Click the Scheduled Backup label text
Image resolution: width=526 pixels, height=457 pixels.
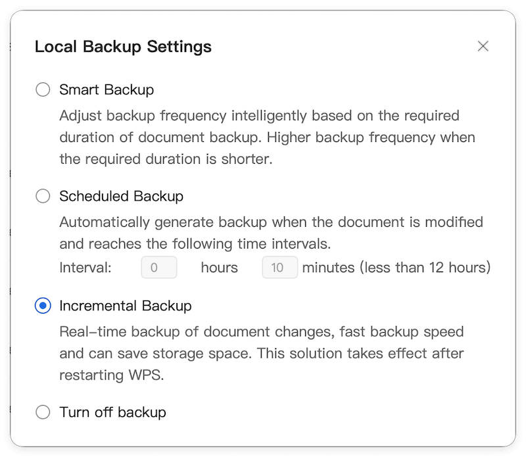coord(121,196)
